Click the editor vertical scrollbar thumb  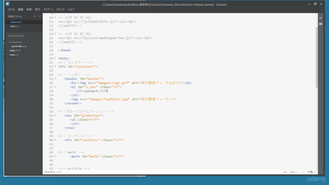click(x=317, y=57)
